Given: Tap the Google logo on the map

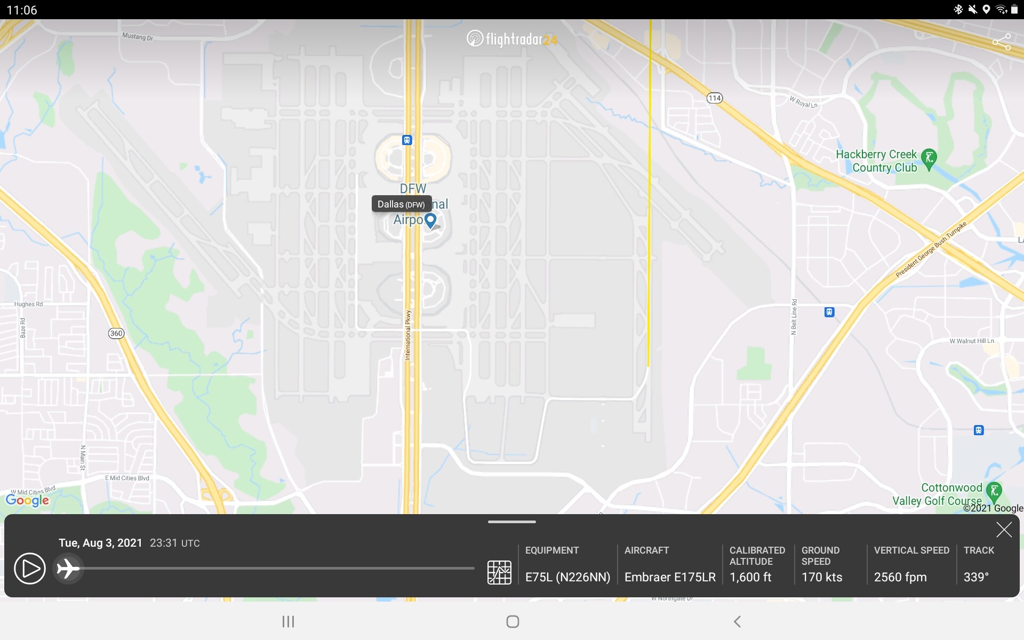Looking at the screenshot, I should pyautogui.click(x=27, y=500).
